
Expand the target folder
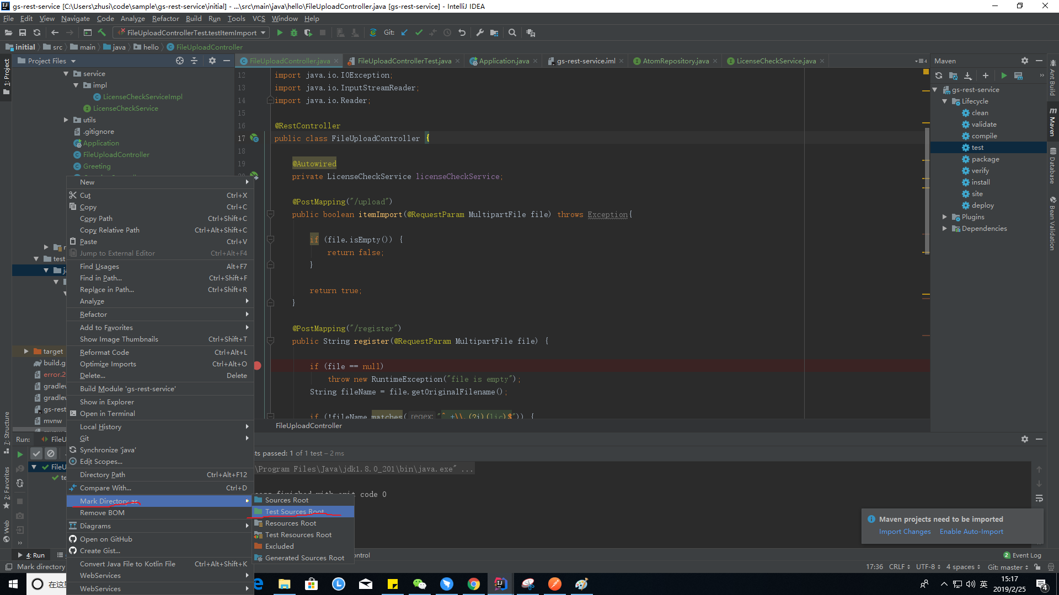(26, 351)
